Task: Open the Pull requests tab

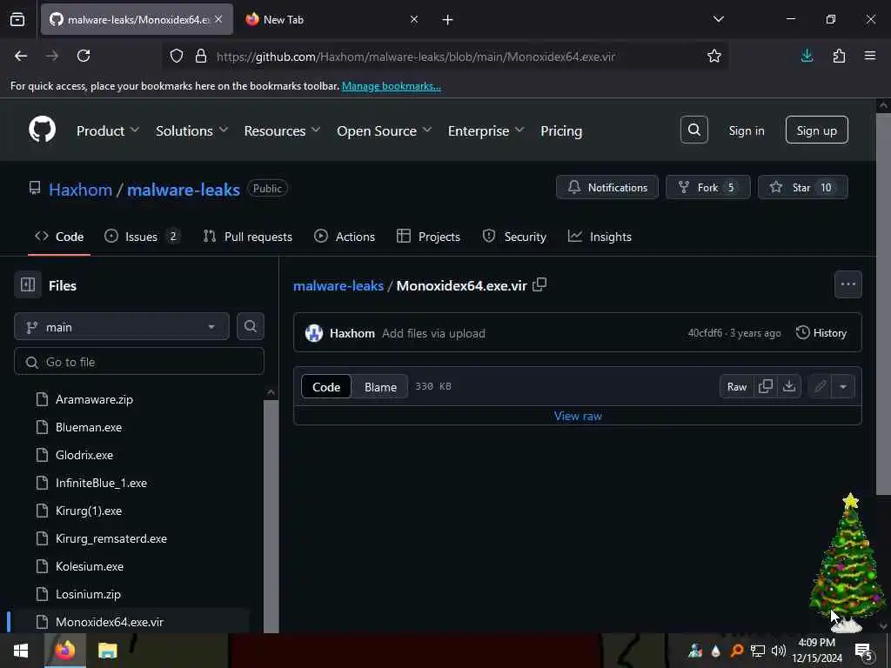Action: click(248, 237)
